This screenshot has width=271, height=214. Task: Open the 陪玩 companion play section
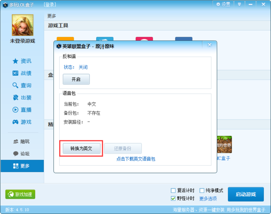coord(22,142)
